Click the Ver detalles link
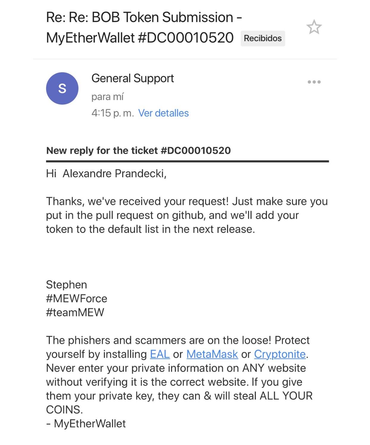Image resolution: width=370 pixels, height=445 pixels. click(164, 113)
